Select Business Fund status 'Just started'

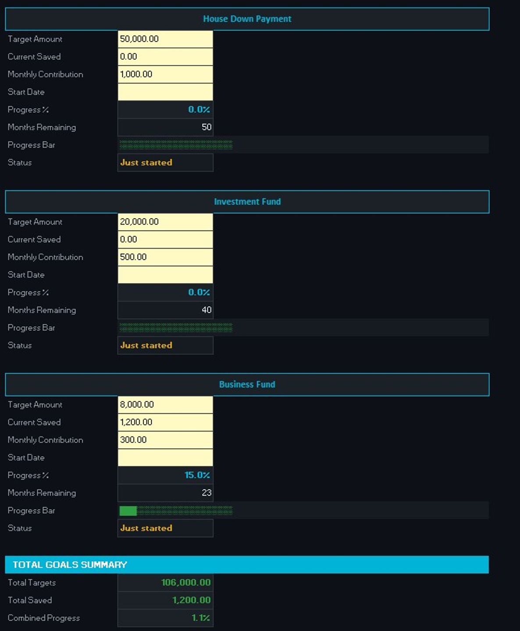(165, 528)
